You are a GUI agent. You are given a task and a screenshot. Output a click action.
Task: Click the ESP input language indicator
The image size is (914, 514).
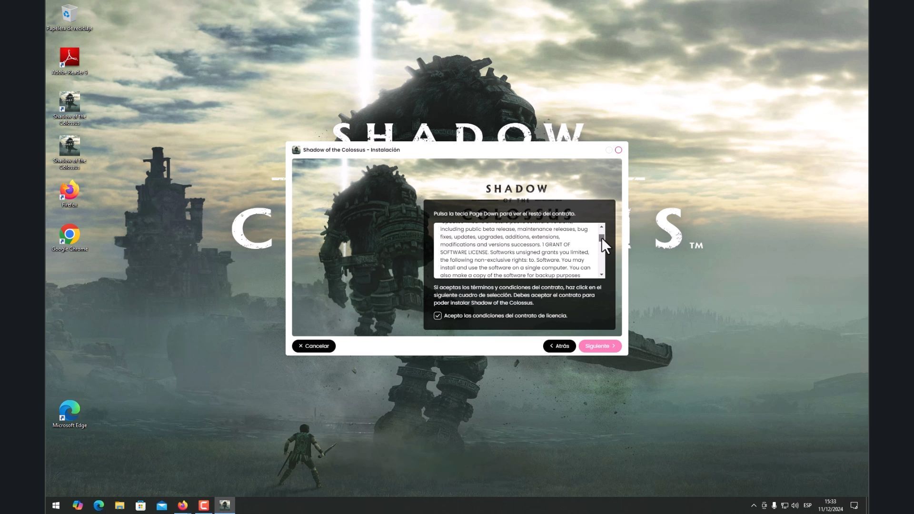coord(807,505)
